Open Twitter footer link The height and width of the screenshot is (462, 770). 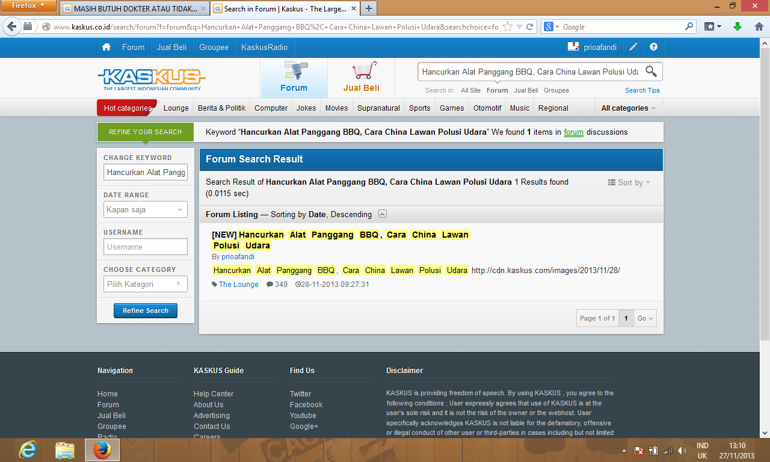pyautogui.click(x=301, y=394)
